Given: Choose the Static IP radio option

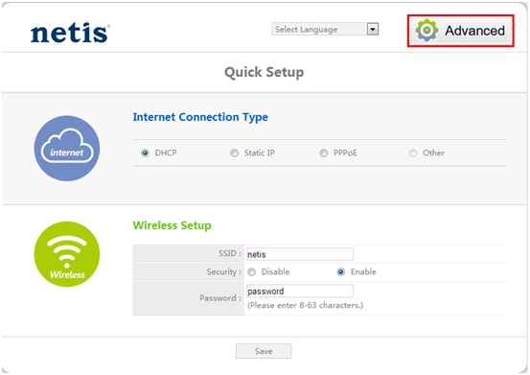Looking at the screenshot, I should coord(234,153).
